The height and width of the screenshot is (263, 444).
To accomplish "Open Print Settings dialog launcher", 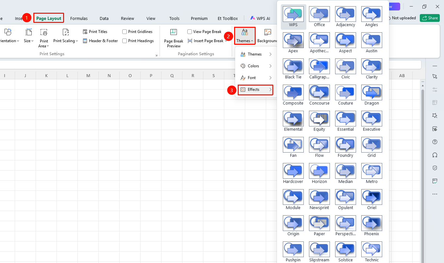I will [x=156, y=55].
